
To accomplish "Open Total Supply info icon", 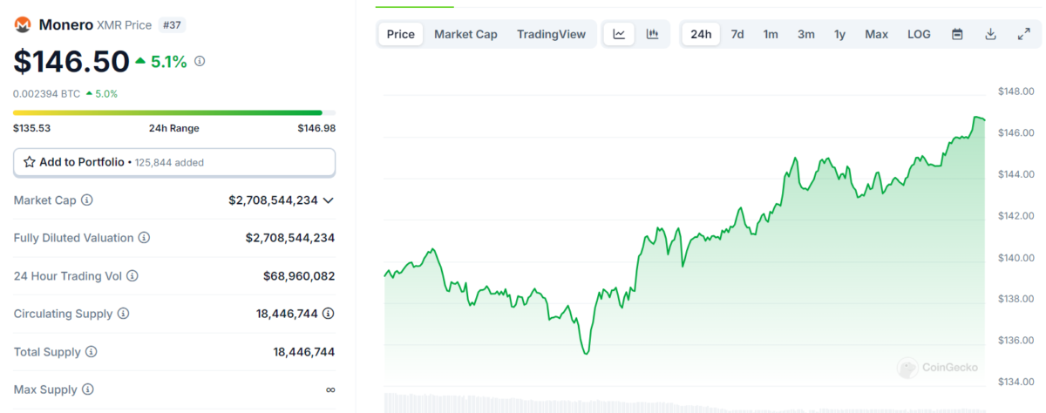I will [91, 352].
